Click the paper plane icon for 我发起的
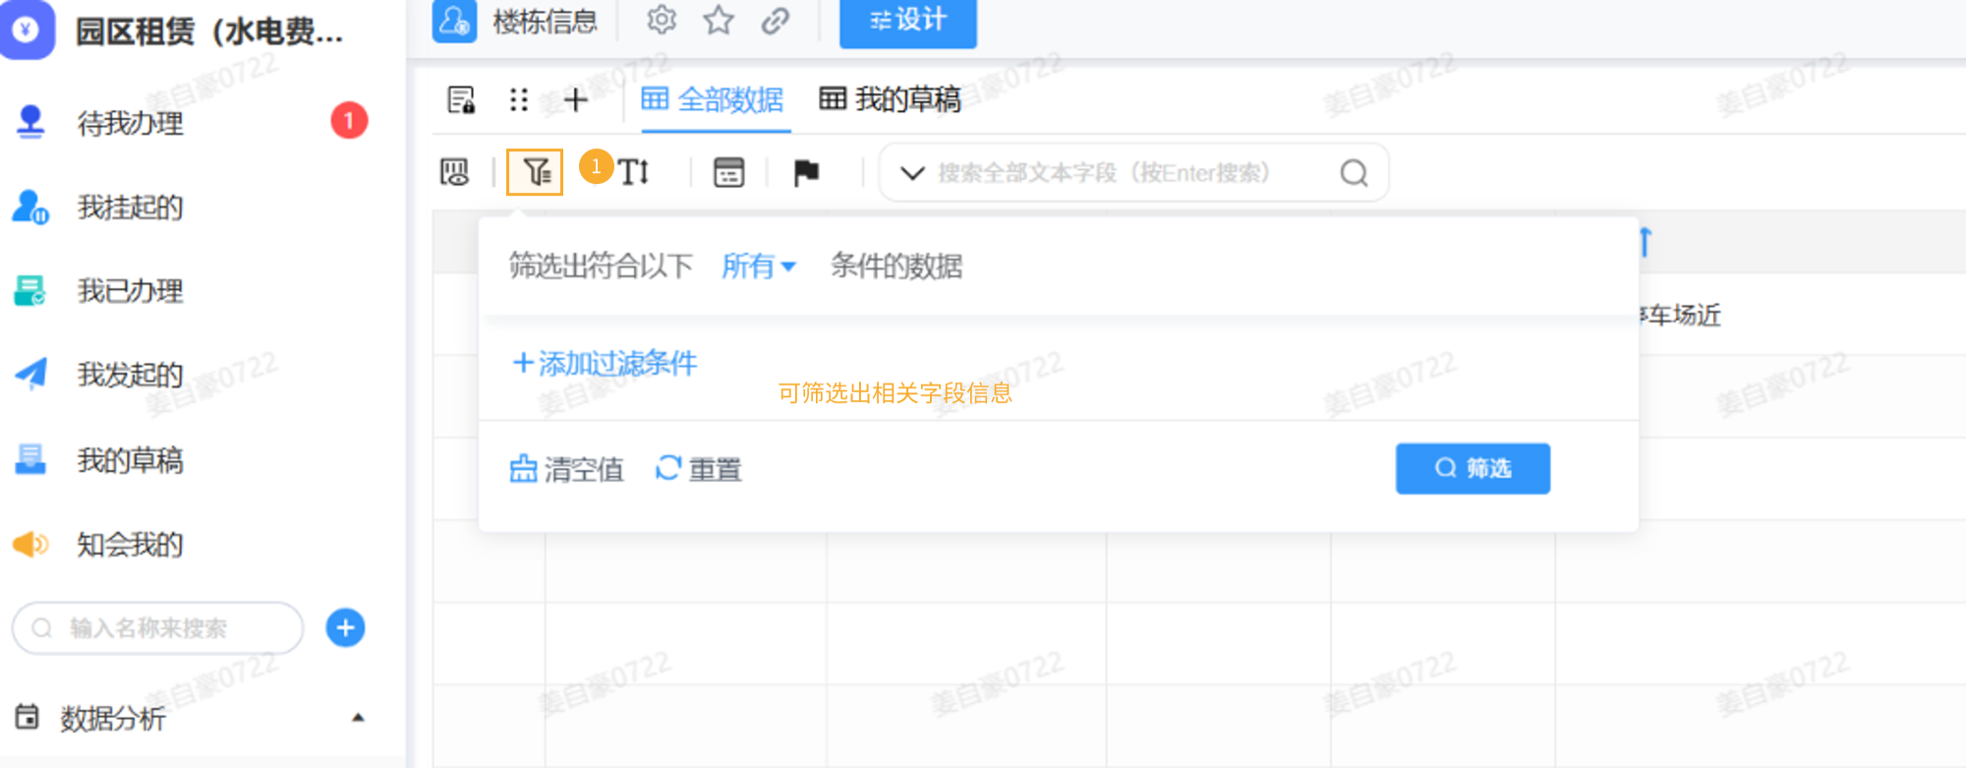1966x768 pixels. (30, 374)
